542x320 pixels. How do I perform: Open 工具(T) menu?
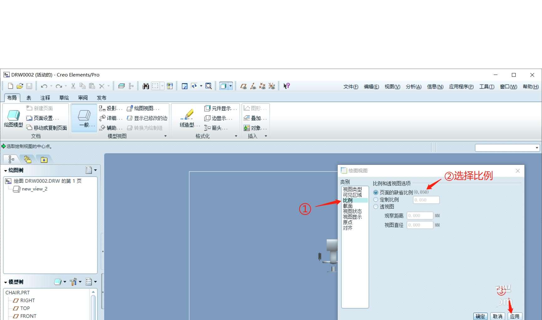[487, 87]
